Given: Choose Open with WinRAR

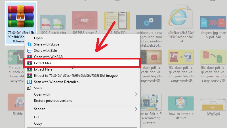Looking at the screenshot, I should pos(48,57).
